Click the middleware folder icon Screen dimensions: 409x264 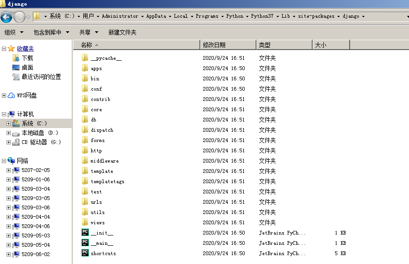coord(85,161)
